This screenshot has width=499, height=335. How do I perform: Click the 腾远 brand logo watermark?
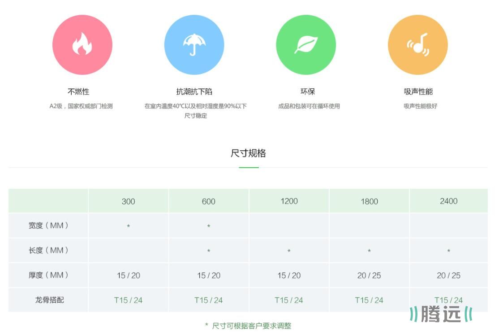(x=441, y=314)
